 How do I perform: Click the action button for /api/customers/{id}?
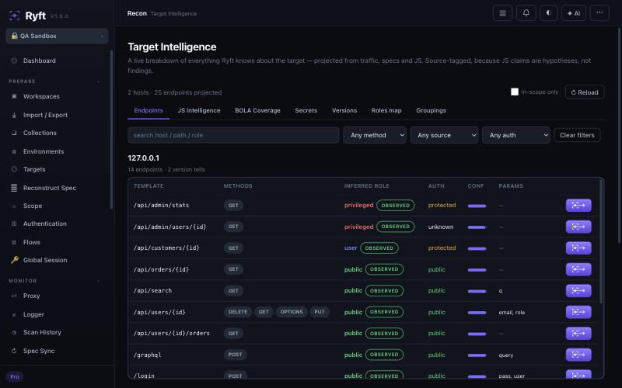coord(578,248)
